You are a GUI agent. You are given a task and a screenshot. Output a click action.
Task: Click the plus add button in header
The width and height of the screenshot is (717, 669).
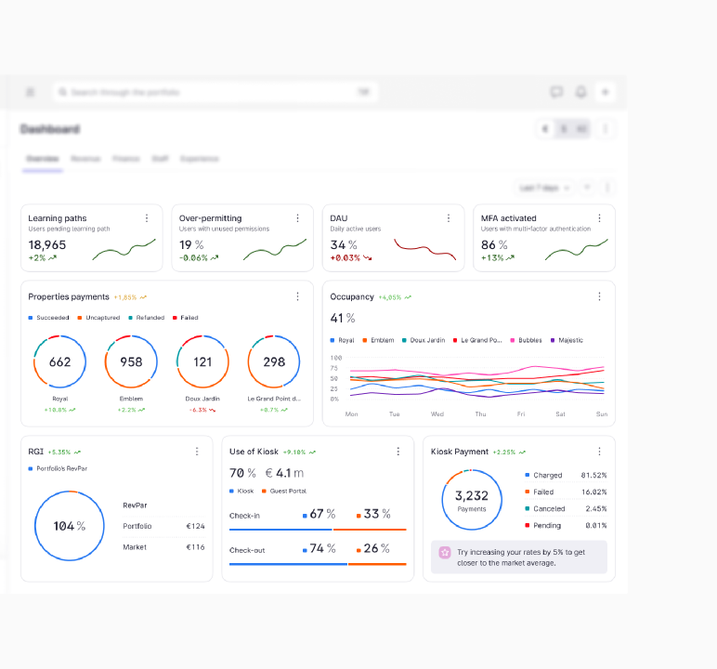pos(605,92)
